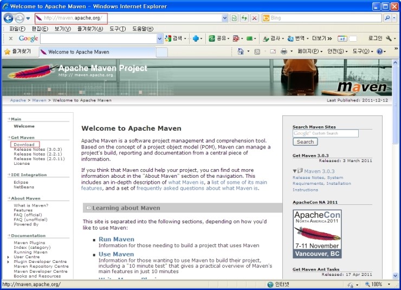Select the Welcome to Apache Maven tab
Screen dimensions: 401x290
tap(98, 52)
